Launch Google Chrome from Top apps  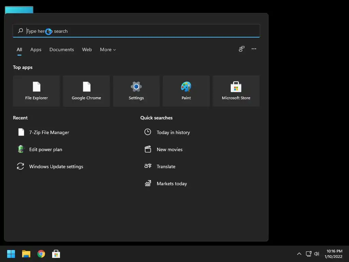tap(86, 91)
